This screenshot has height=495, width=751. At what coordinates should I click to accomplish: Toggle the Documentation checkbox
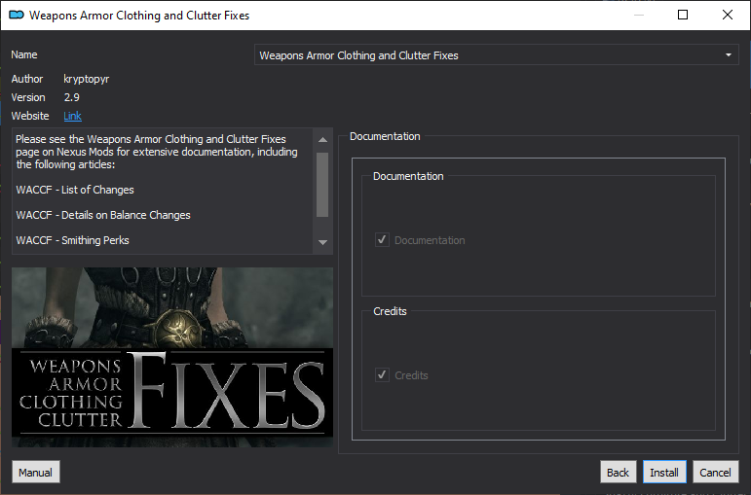[x=382, y=239]
